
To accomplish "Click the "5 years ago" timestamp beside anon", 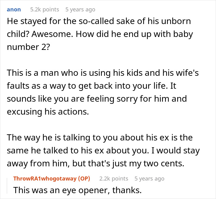I will pyautogui.click(x=80, y=9).
